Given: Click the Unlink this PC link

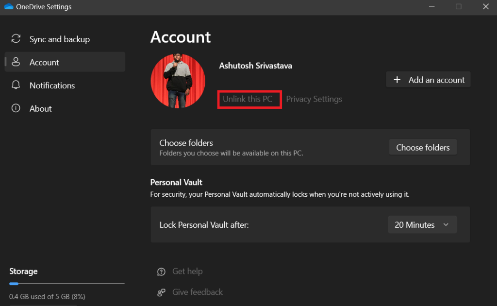Looking at the screenshot, I should (248, 99).
